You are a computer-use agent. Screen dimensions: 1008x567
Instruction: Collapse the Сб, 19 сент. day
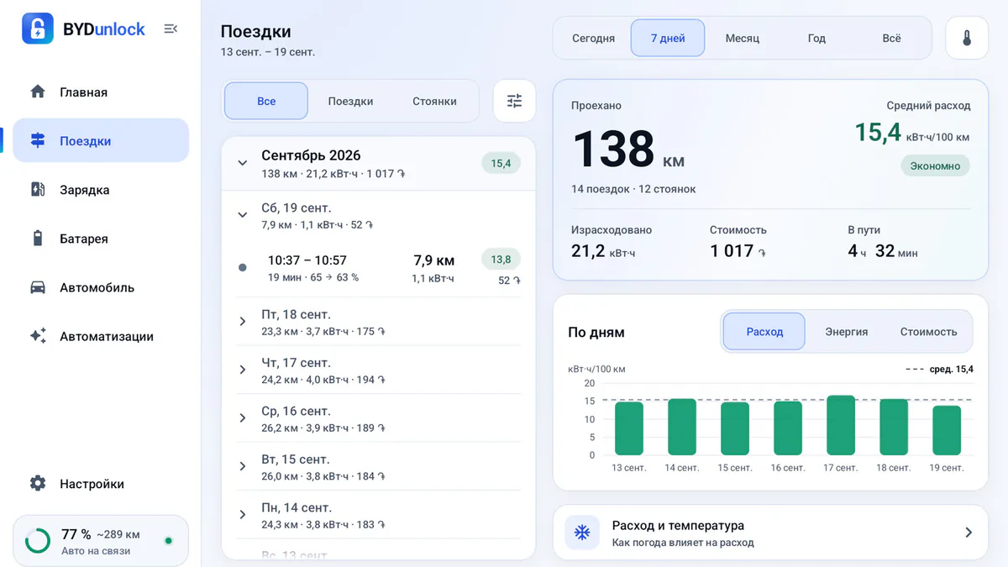(x=242, y=215)
